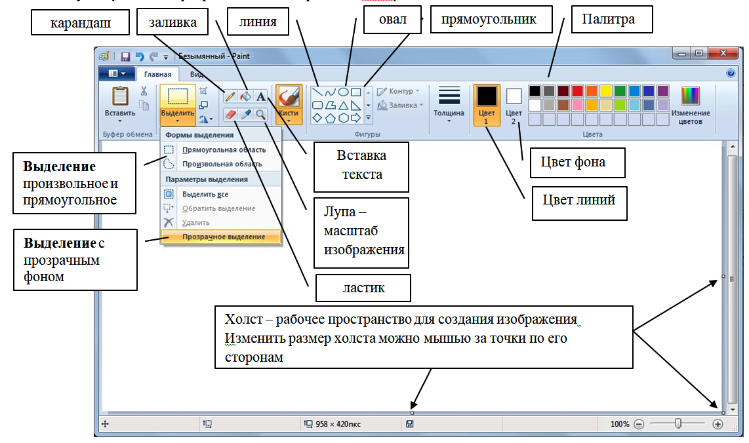Pick the pink palette color

pyautogui.click(x=578, y=105)
